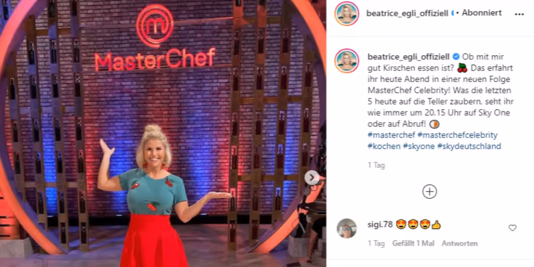
Task: Go to next photo with carousel arrow
Action: pyautogui.click(x=311, y=177)
